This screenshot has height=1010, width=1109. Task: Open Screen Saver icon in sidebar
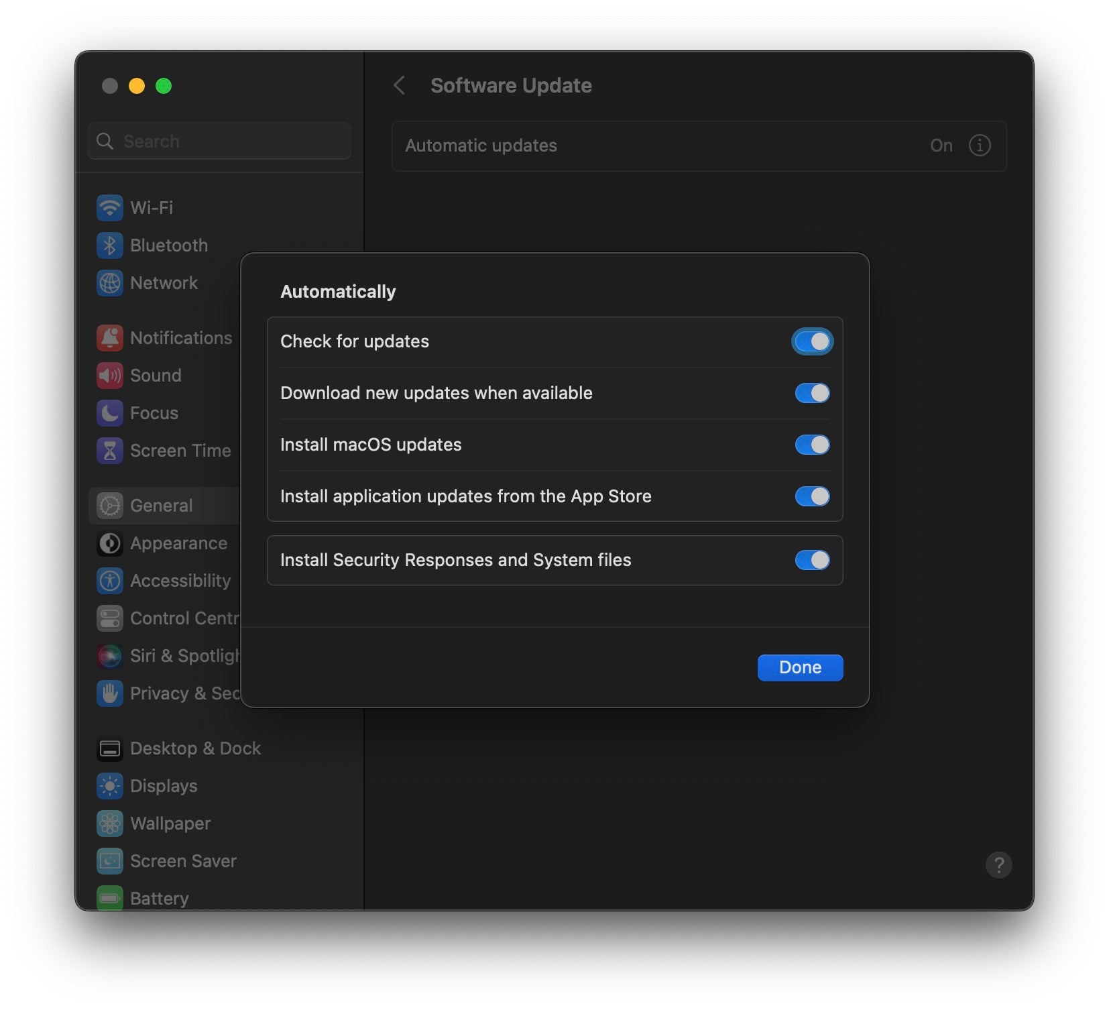pos(109,861)
